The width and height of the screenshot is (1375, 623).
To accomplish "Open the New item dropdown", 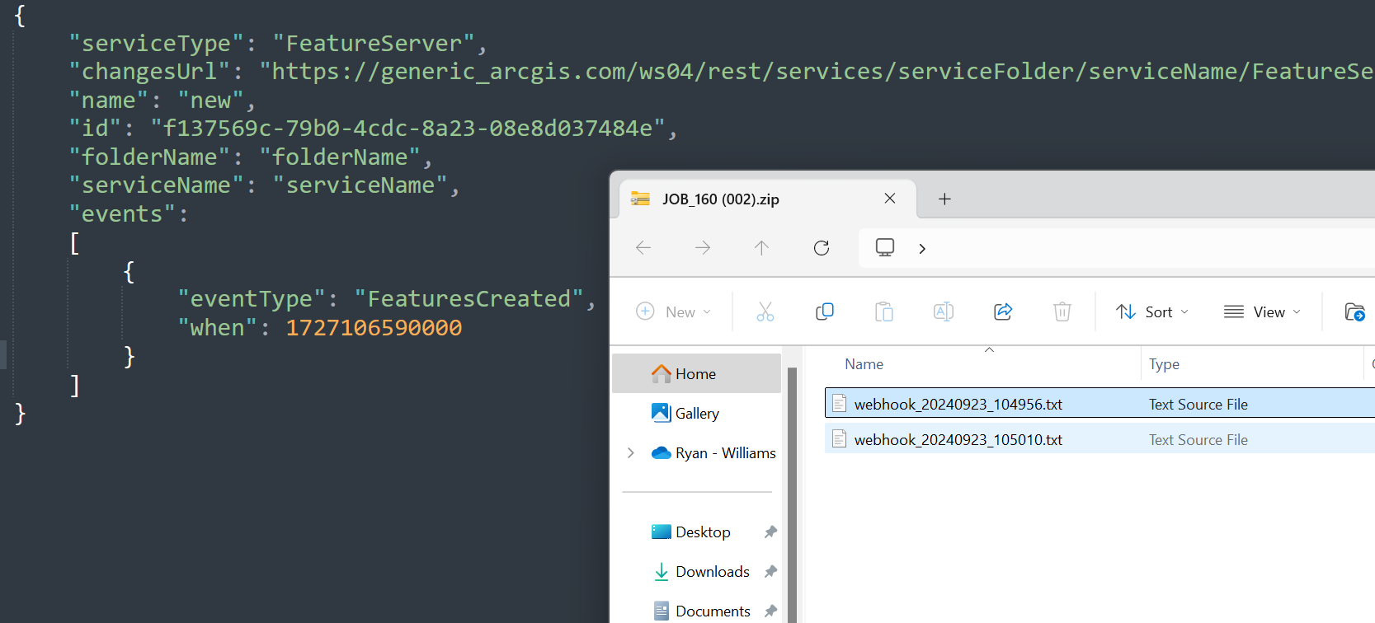I will [674, 311].
